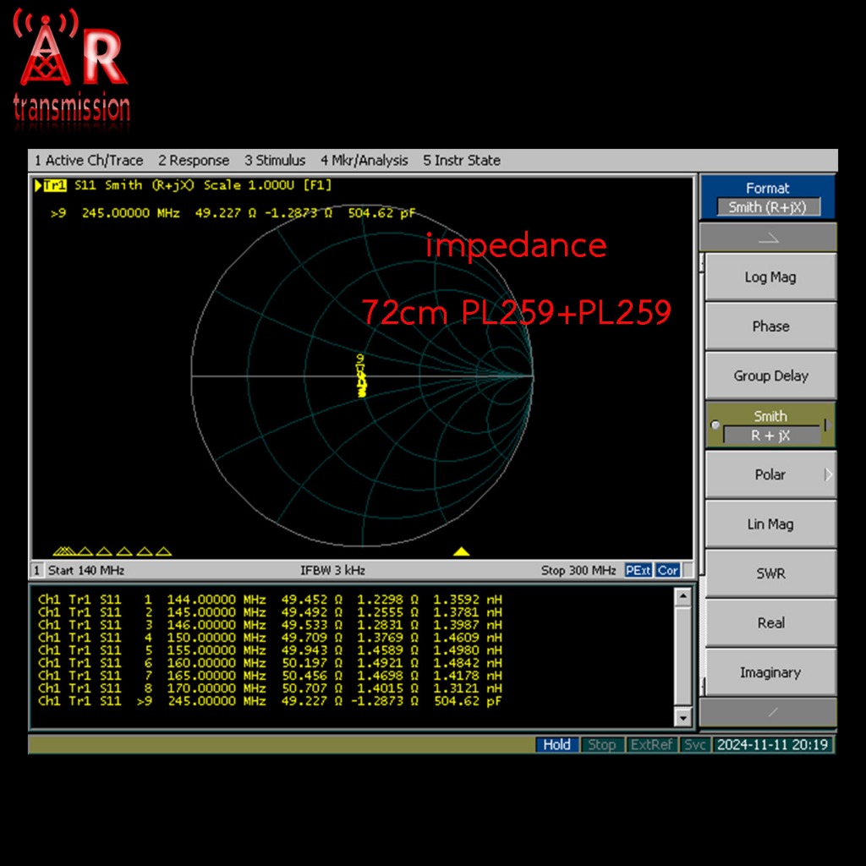Open the Instr State menu
866x866 pixels.
point(462,160)
